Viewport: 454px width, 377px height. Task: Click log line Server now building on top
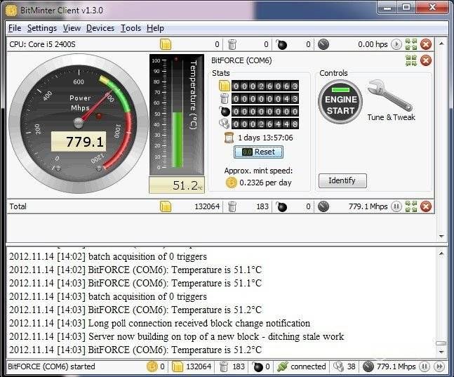176,336
